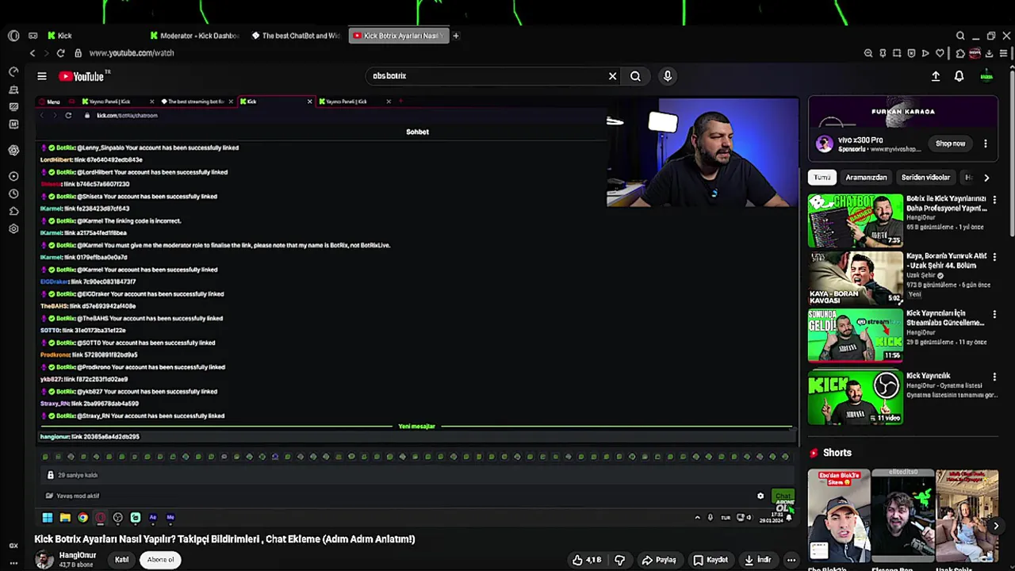Open the Kick Yayıncılık playlist thumbnail
The width and height of the screenshot is (1015, 571).
point(855,397)
